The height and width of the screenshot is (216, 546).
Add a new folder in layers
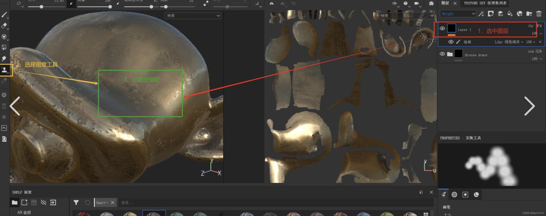(529, 14)
